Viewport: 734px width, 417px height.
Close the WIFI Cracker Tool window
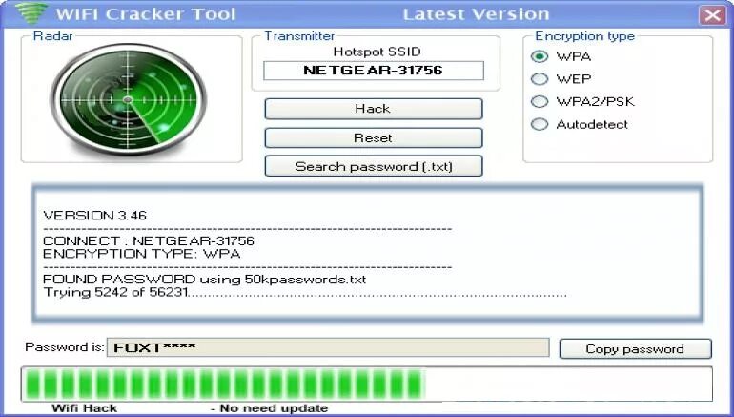point(712,15)
